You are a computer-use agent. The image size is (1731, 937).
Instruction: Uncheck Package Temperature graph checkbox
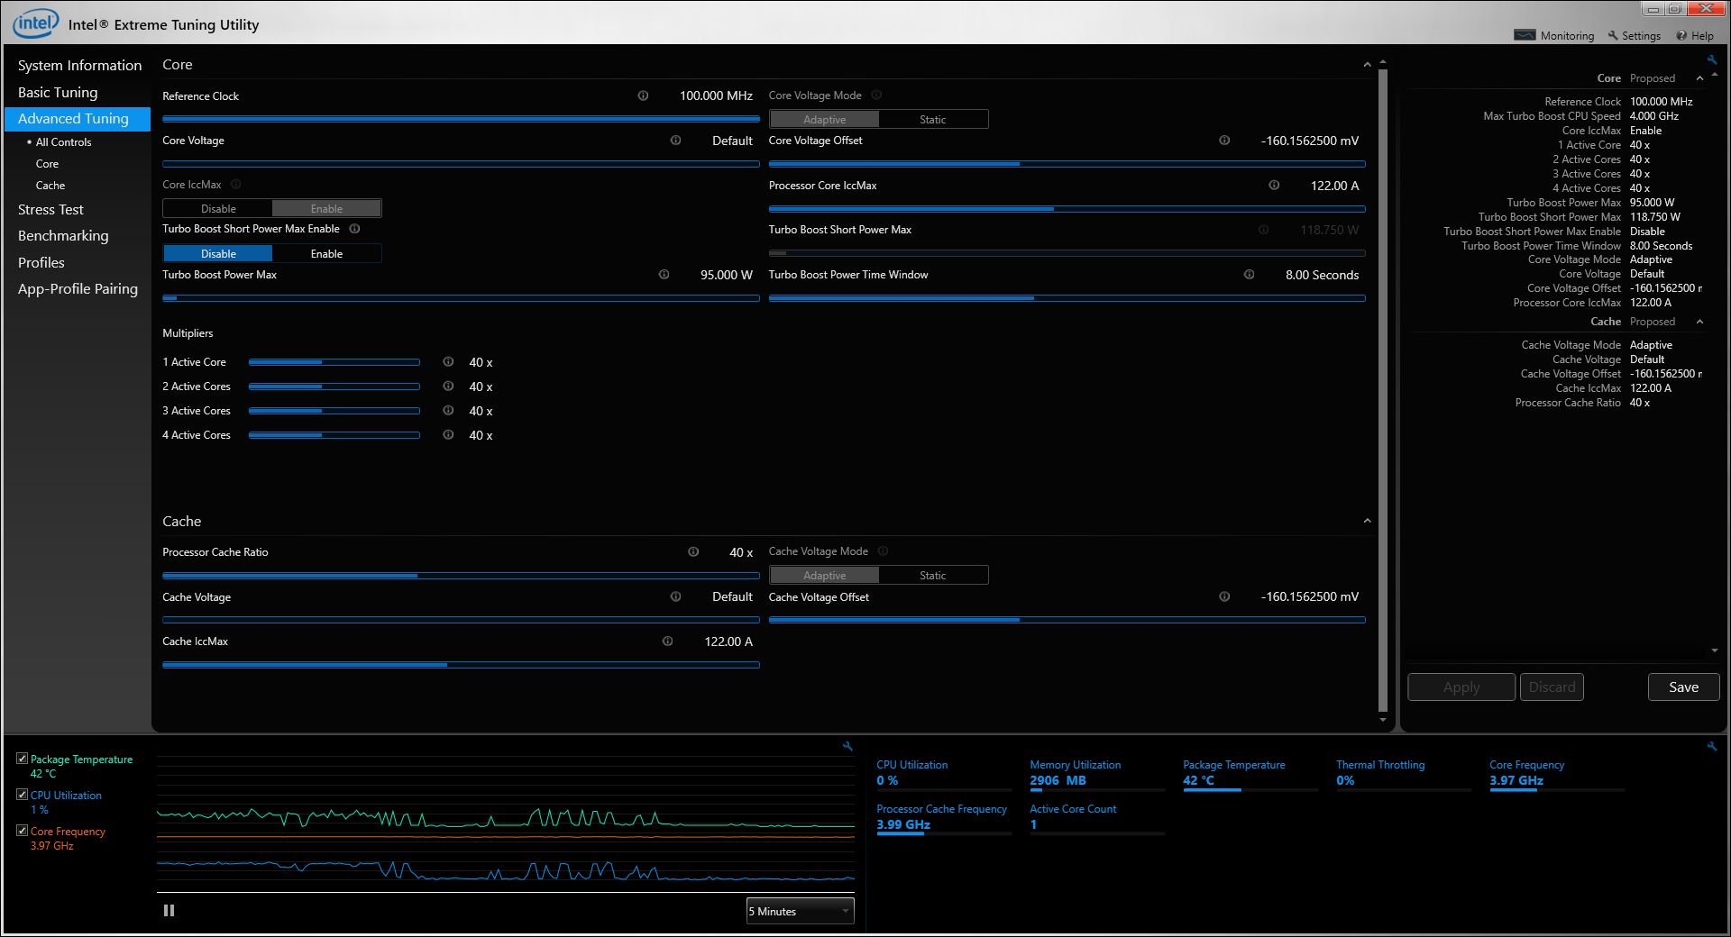click(22, 759)
